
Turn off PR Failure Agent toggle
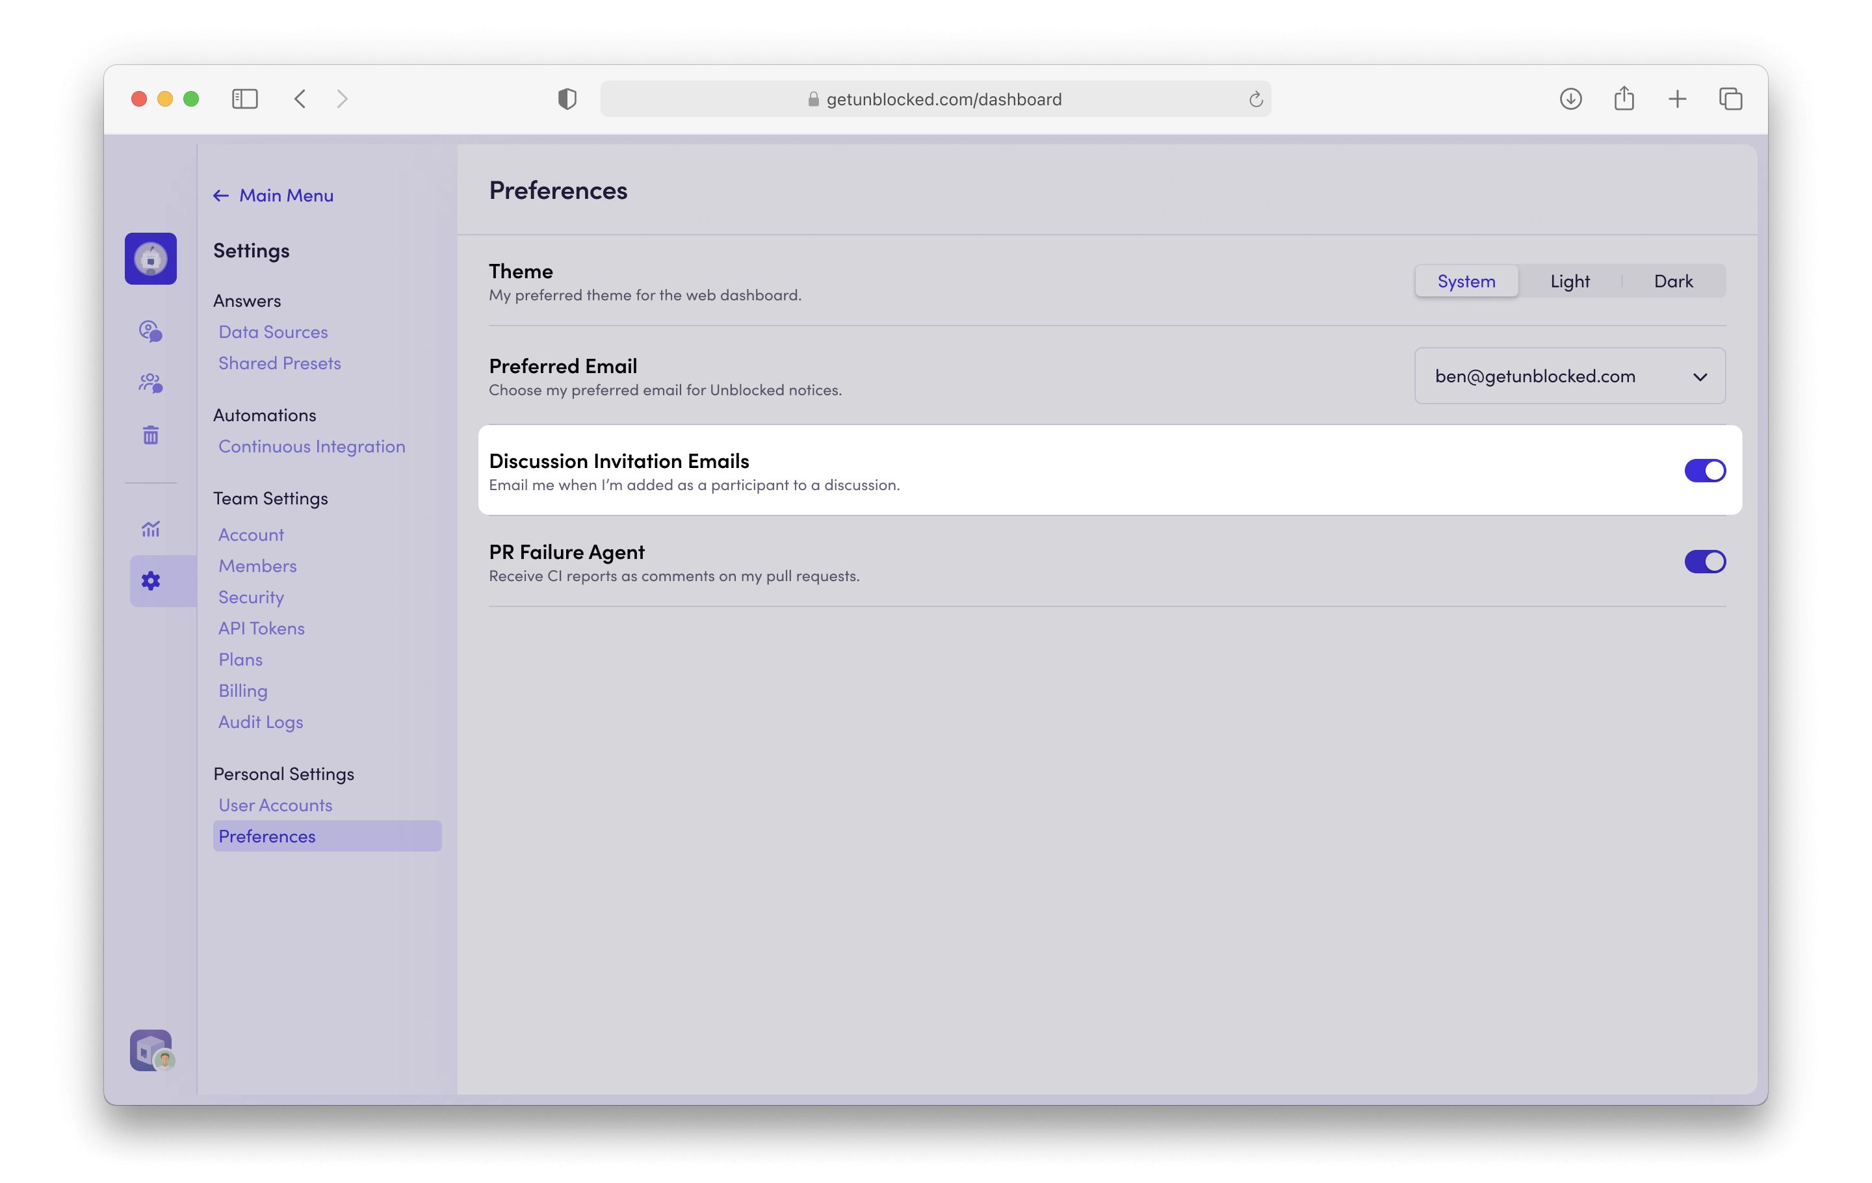[1704, 561]
